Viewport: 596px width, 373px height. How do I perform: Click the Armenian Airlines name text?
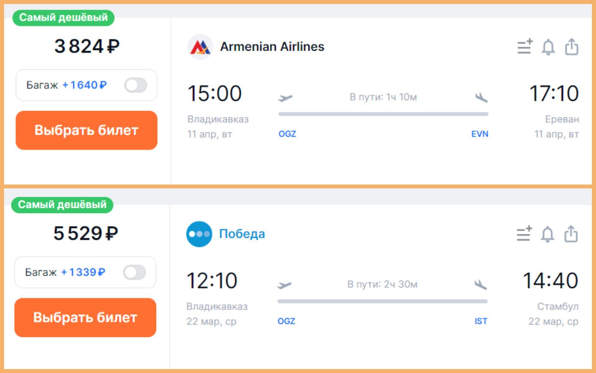pos(272,47)
